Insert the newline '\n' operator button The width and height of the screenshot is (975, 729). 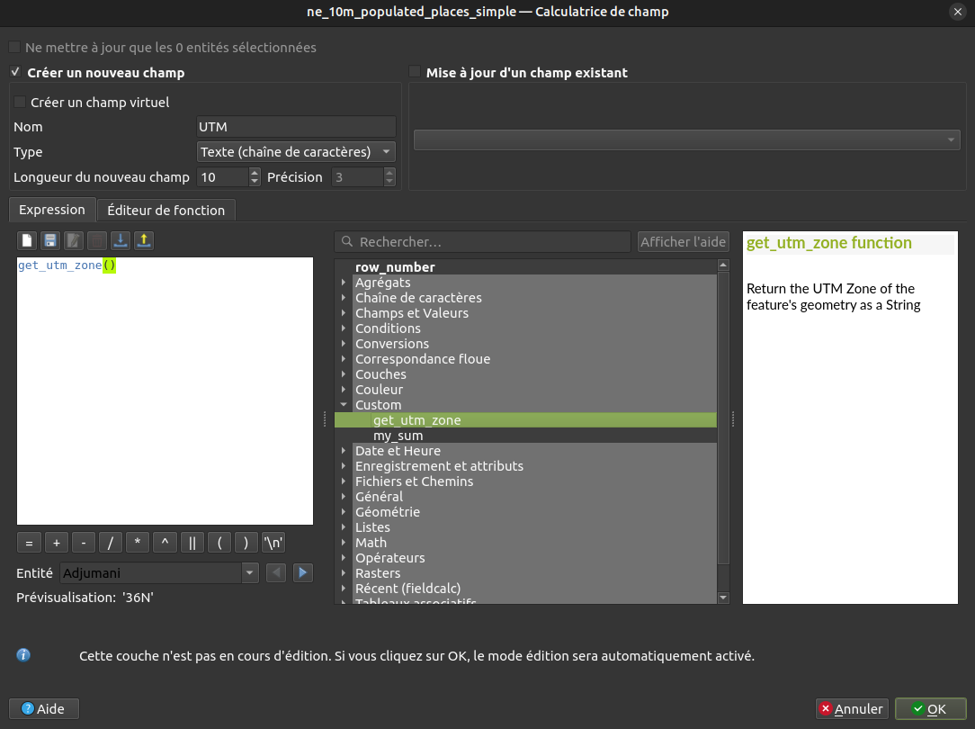click(x=273, y=542)
